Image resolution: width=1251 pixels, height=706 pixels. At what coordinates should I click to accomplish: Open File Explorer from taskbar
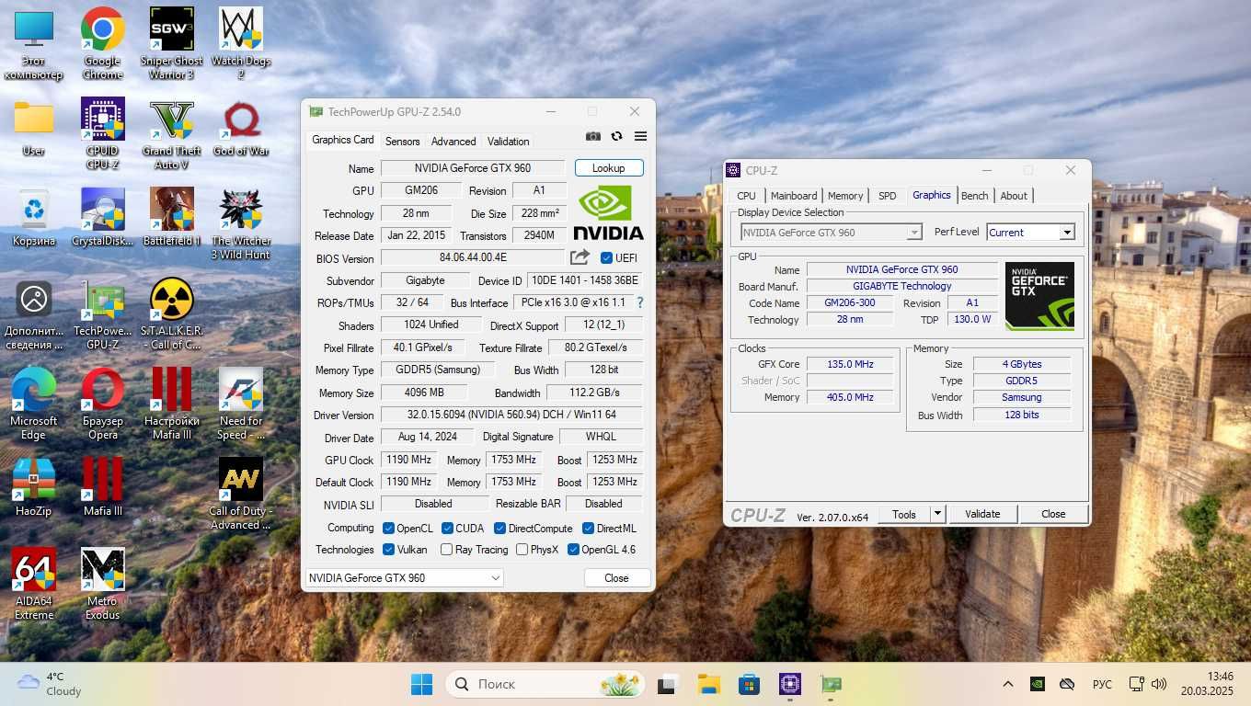tap(708, 684)
